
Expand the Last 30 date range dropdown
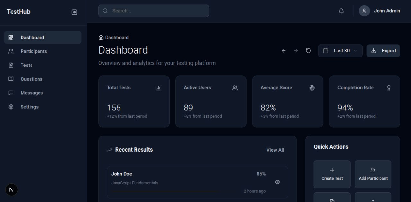tap(340, 51)
